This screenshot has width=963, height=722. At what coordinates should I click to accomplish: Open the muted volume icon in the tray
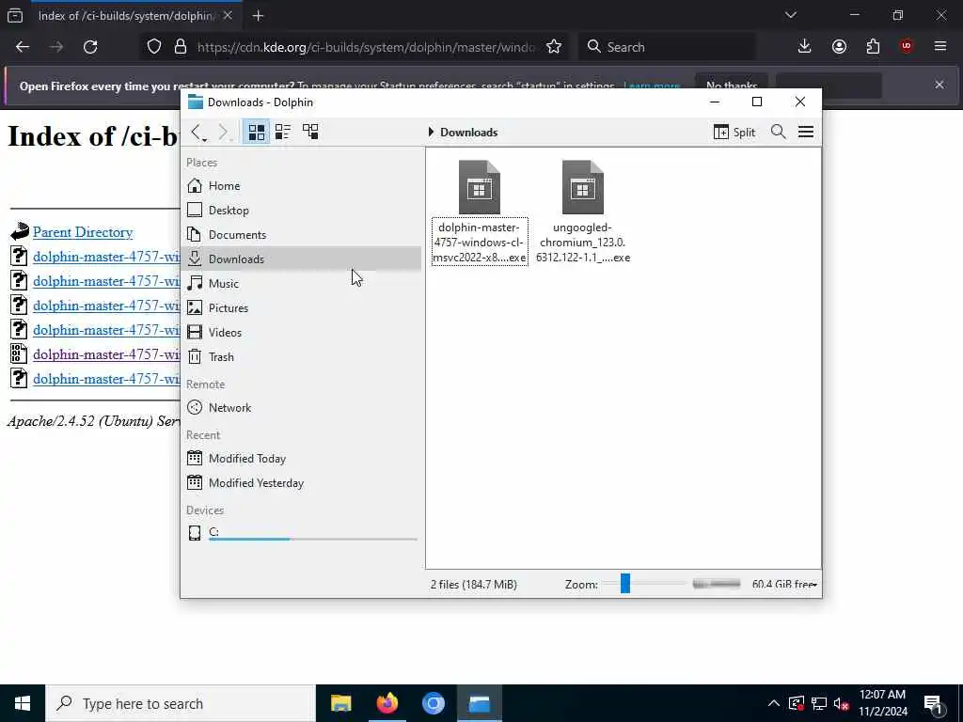(x=842, y=703)
